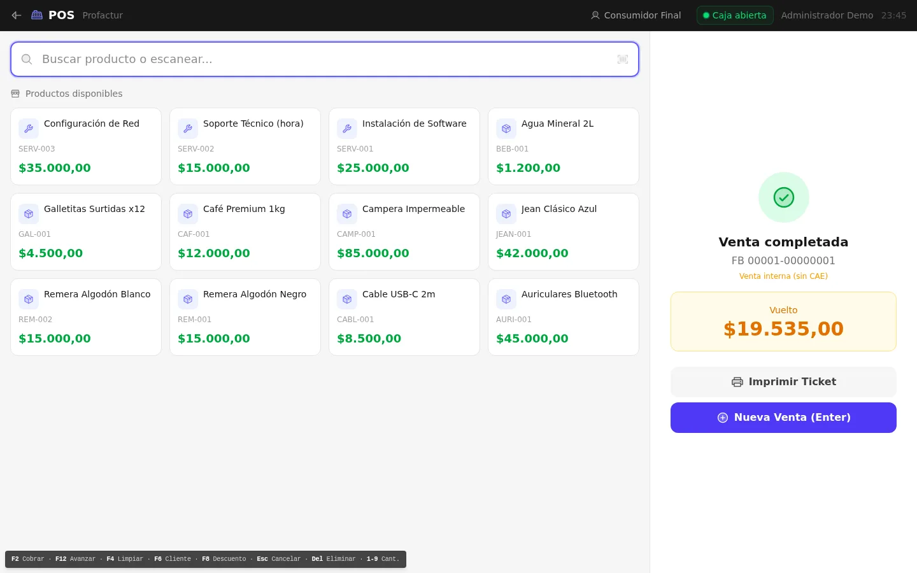
Task: Click the box icon on Remera Algodón Negro
Action: [188, 299]
